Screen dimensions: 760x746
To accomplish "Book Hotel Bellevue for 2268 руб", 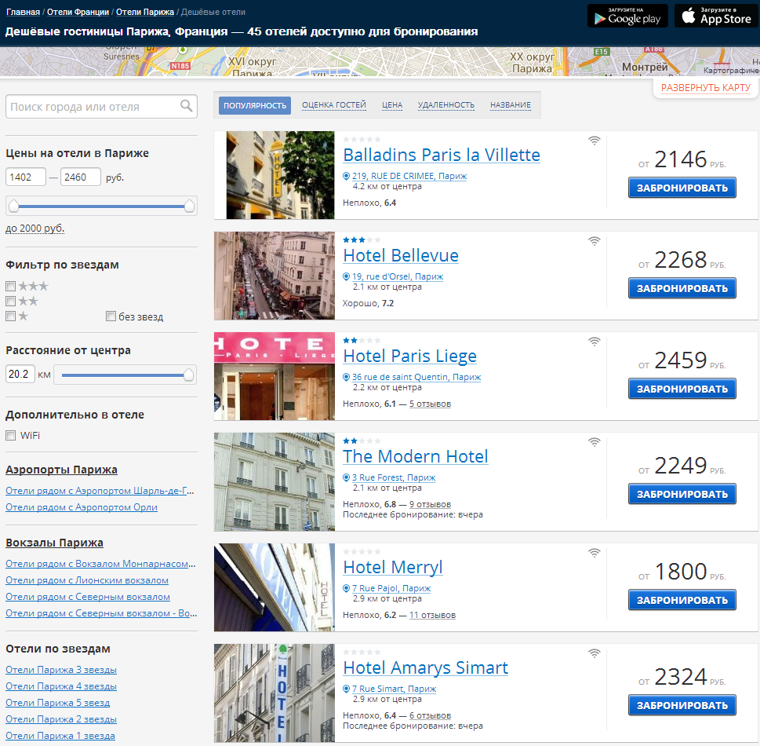I will [682, 288].
